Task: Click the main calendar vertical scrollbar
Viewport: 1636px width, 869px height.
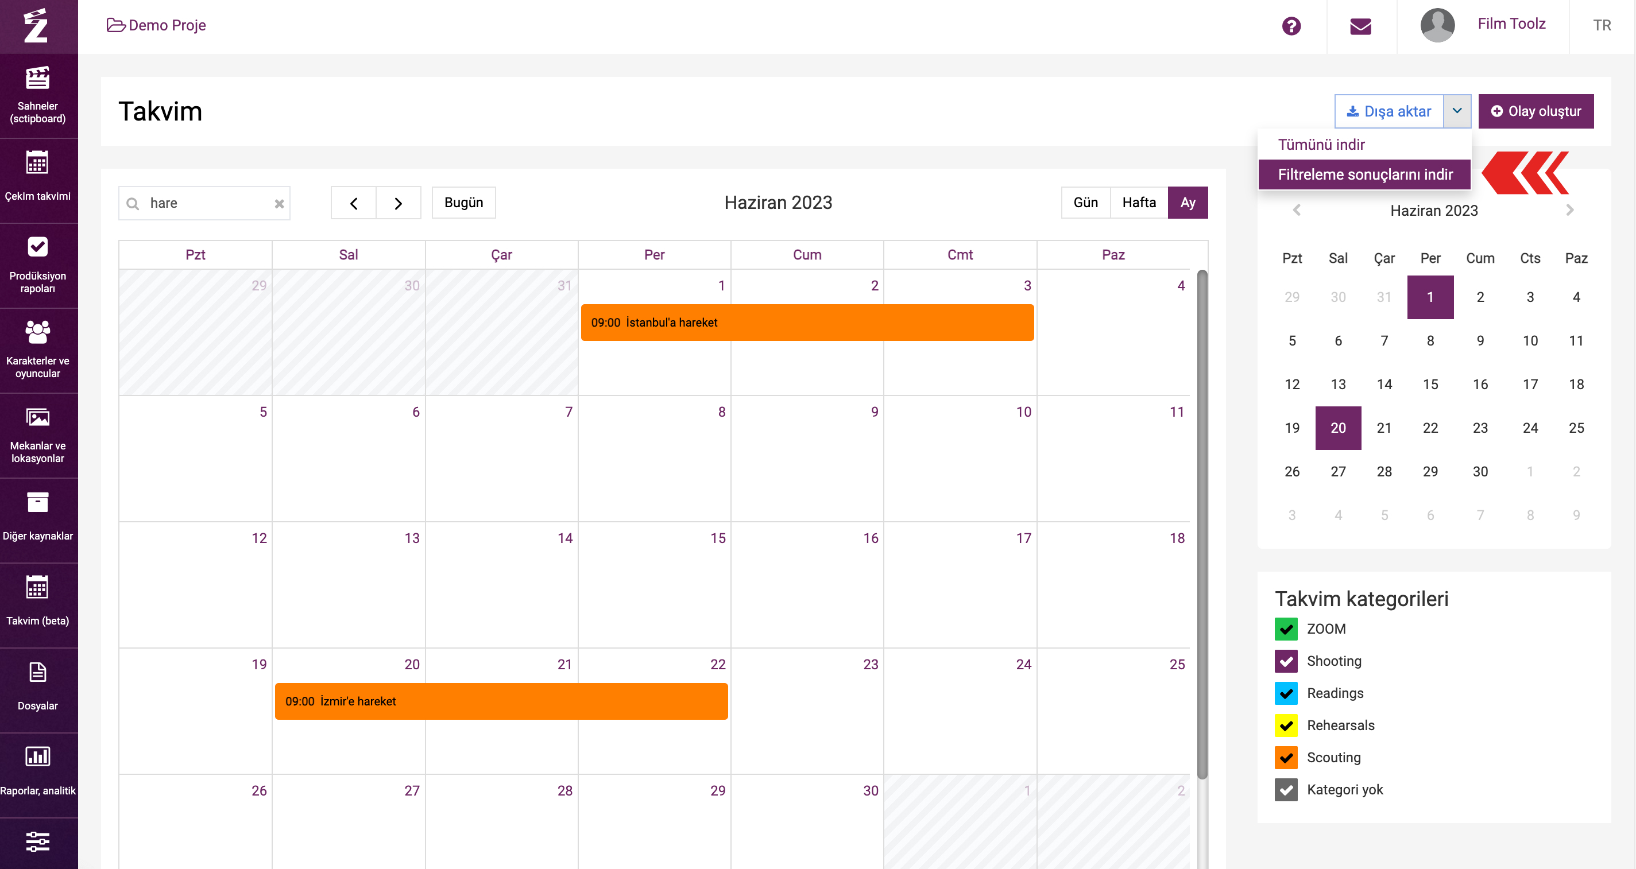Action: coord(1202,525)
